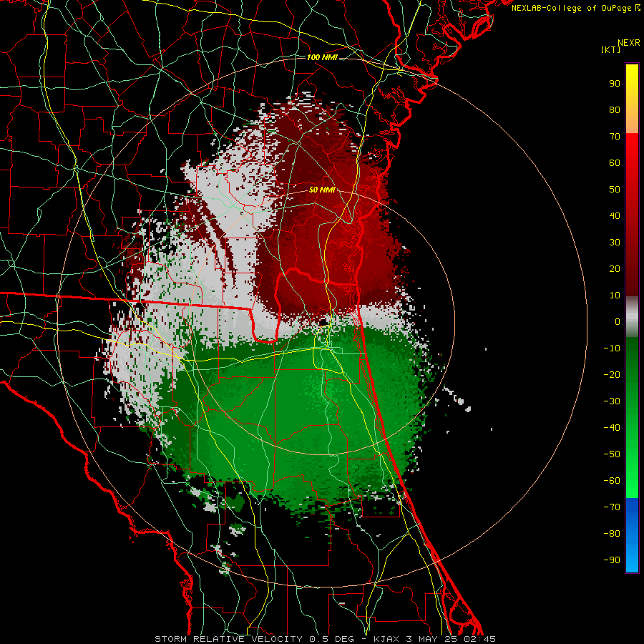Click the -40 value on the velocity scale

(x=612, y=428)
